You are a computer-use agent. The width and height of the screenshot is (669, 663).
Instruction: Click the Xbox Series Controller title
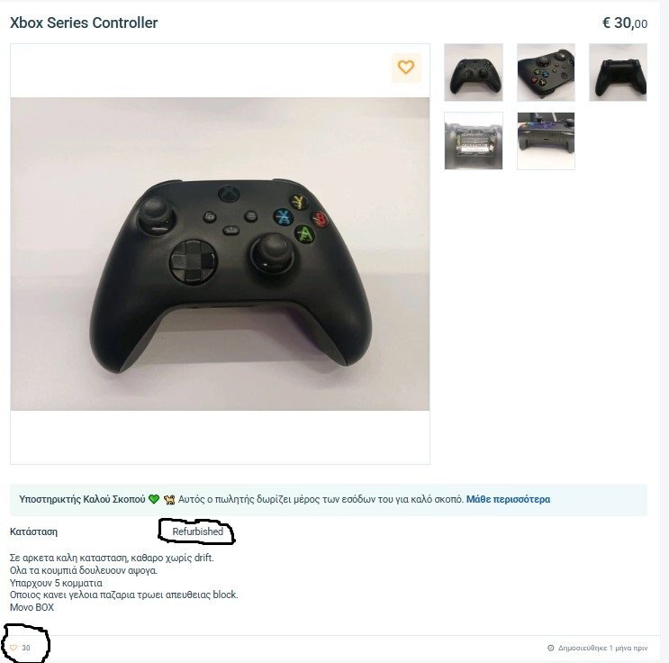[x=84, y=23]
